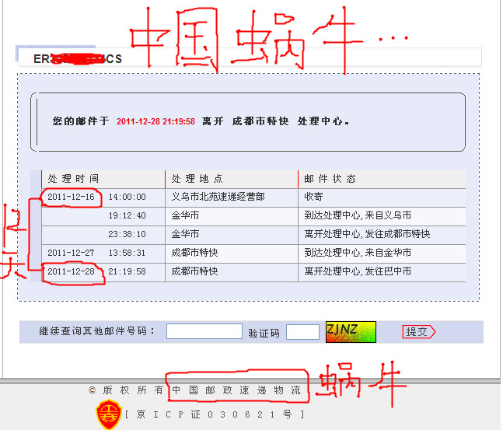This screenshot has width=503, height=430.
Task: Click the mail tracking number input field
Action: (x=204, y=332)
